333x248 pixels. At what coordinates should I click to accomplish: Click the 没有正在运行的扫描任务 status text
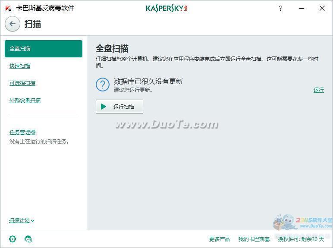tap(39, 141)
